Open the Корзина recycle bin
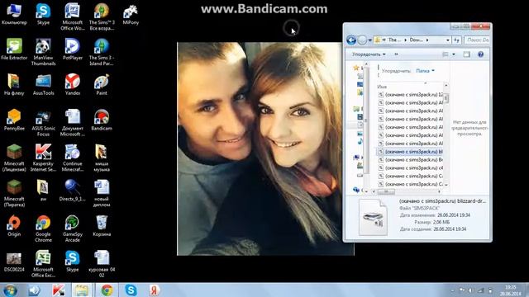The height and width of the screenshot is (297, 529). (102, 226)
